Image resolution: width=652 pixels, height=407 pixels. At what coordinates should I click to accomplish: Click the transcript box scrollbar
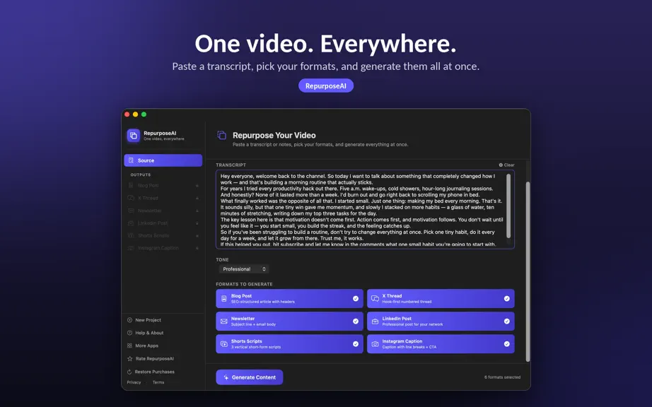coord(508,206)
